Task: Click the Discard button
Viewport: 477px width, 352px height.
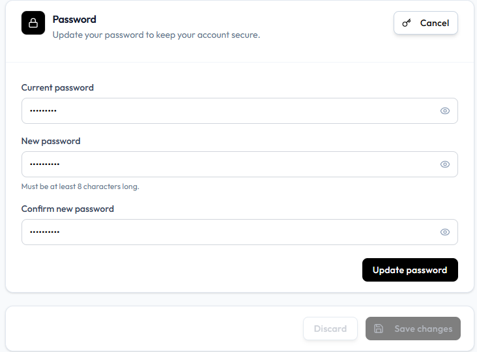Action: coord(330,329)
